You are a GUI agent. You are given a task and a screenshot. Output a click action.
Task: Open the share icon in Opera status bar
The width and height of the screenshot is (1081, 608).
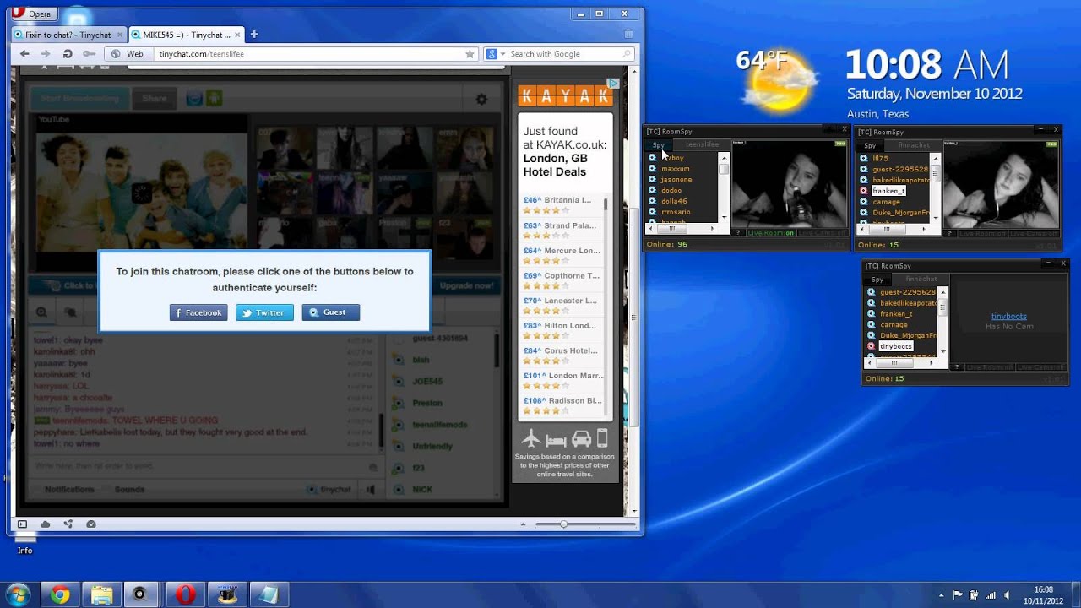coord(68,524)
